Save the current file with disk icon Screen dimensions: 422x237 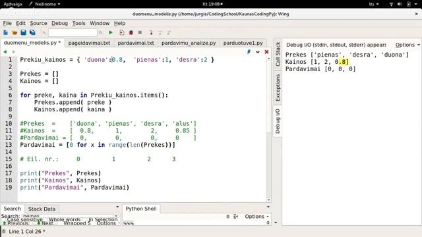click(24, 32)
